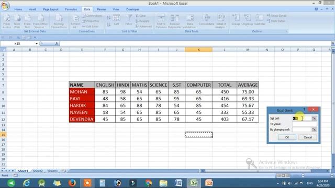The width and height of the screenshot is (335, 188).
Task: Click the Consolidate icon
Action: [x=206, y=20]
